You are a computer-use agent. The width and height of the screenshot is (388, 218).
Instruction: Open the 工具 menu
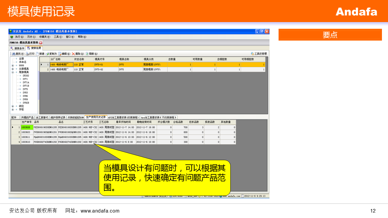pos(58,37)
